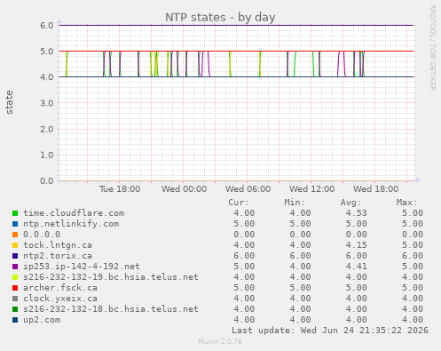Select the tock.lntgn.ca legend label
Screen dimensions: 441x351
pos(58,245)
